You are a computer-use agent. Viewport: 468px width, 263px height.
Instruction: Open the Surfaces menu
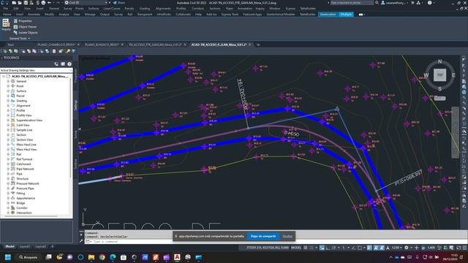[x=94, y=9]
